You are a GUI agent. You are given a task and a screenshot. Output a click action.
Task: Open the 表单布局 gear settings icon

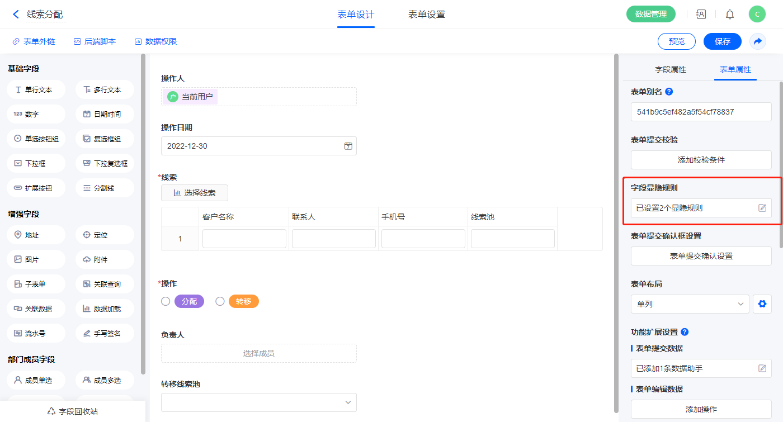[761, 304]
